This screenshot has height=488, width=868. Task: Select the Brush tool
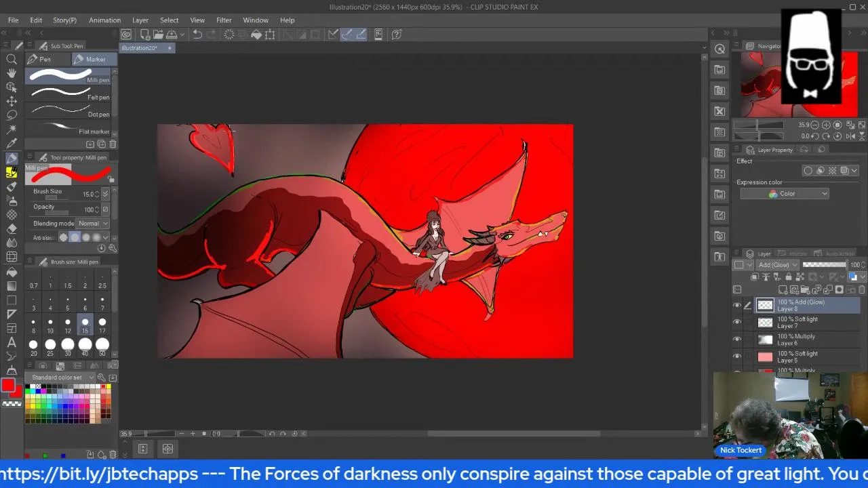12,186
